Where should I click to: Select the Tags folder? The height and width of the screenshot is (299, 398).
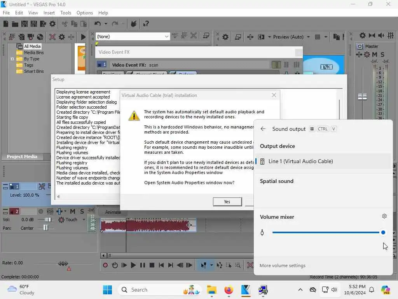tap(29, 65)
